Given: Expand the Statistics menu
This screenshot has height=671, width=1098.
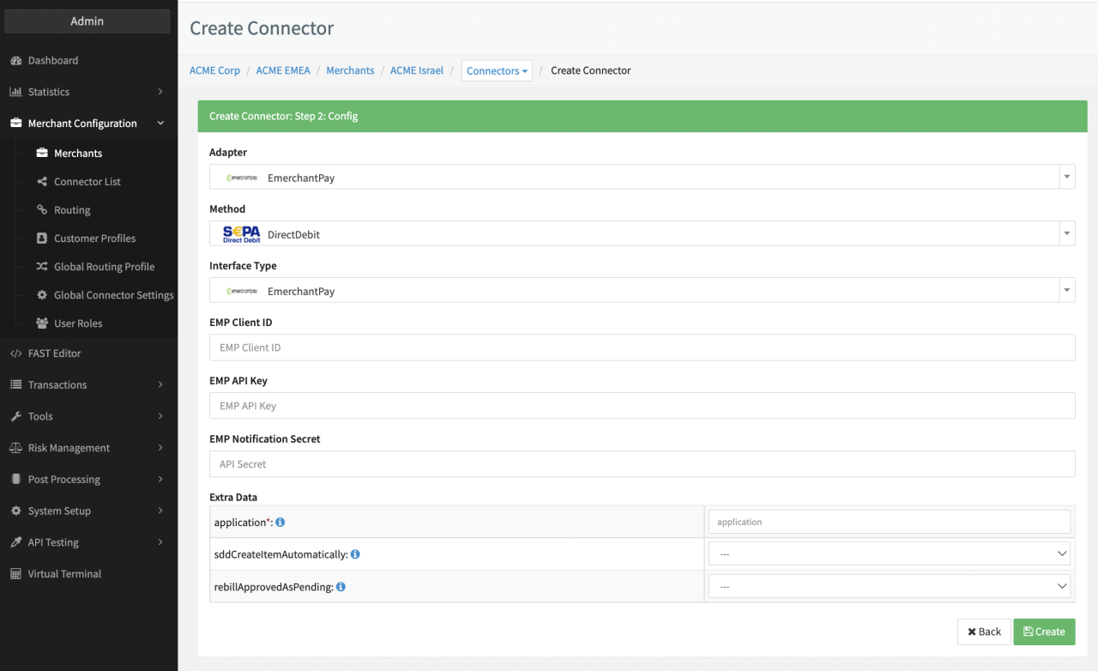Looking at the screenshot, I should pyautogui.click(x=86, y=92).
